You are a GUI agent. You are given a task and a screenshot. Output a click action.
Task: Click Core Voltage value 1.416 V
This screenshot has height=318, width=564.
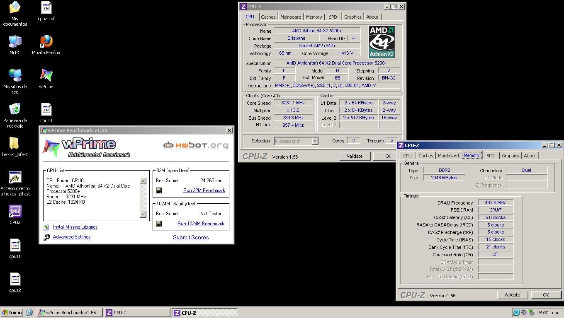pos(345,53)
